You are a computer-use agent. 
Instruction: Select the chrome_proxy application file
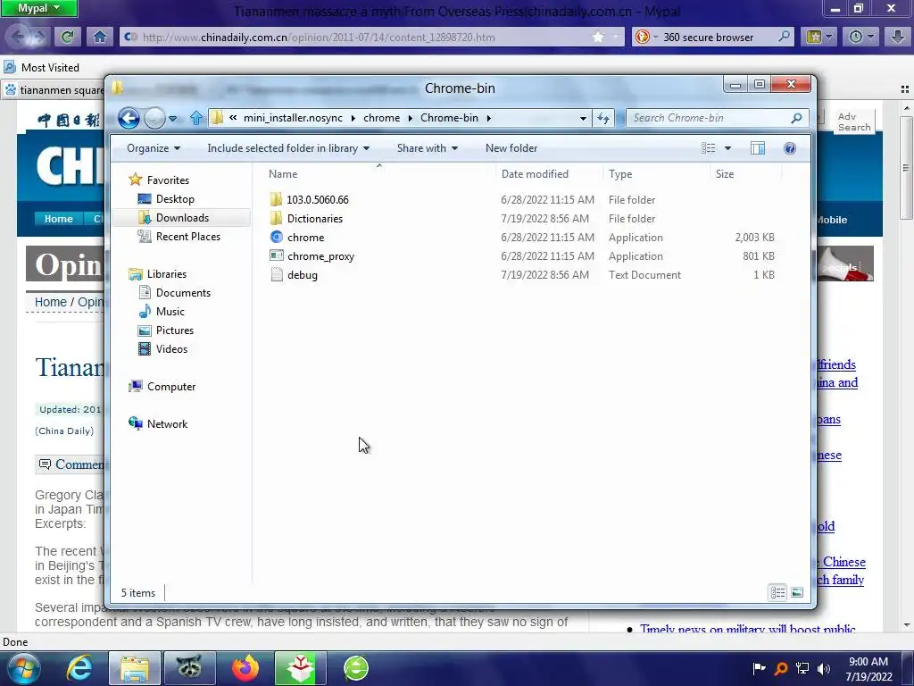320,256
